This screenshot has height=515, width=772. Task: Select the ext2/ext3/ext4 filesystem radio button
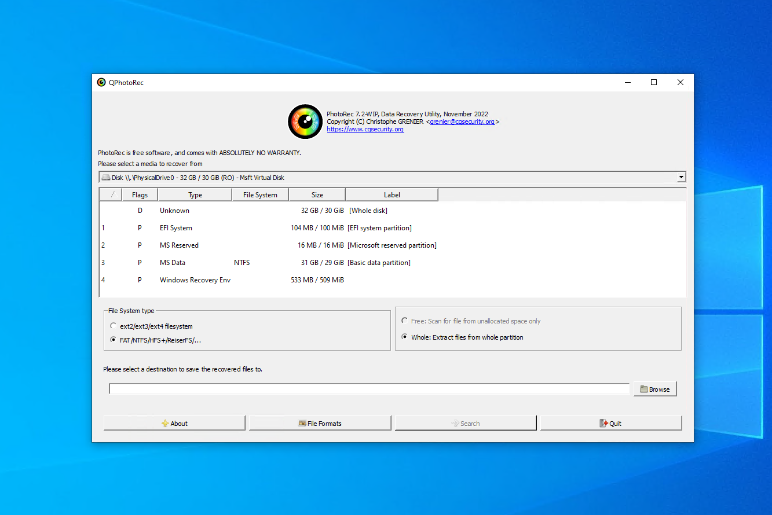(x=114, y=325)
